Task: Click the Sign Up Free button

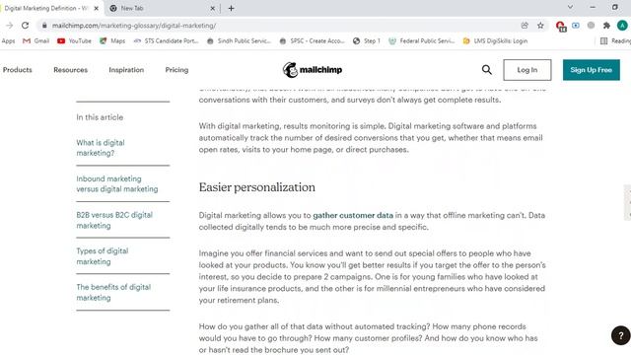Action: (x=592, y=70)
